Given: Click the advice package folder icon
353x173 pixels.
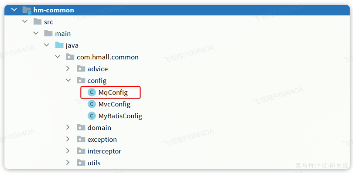Looking at the screenshot, I should click(x=81, y=69).
